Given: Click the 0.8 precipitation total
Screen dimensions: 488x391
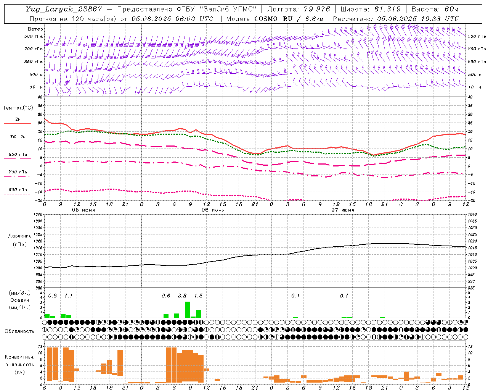Looking at the screenshot, I should [x=53, y=296].
